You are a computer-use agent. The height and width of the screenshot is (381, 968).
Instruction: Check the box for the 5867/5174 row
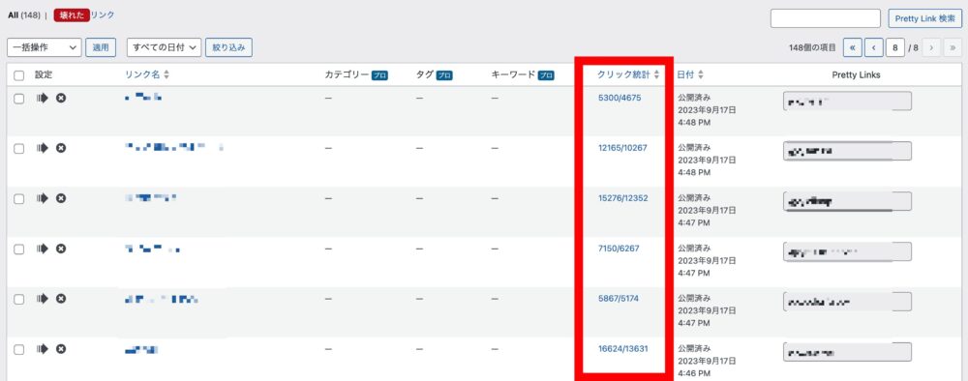[x=19, y=299]
